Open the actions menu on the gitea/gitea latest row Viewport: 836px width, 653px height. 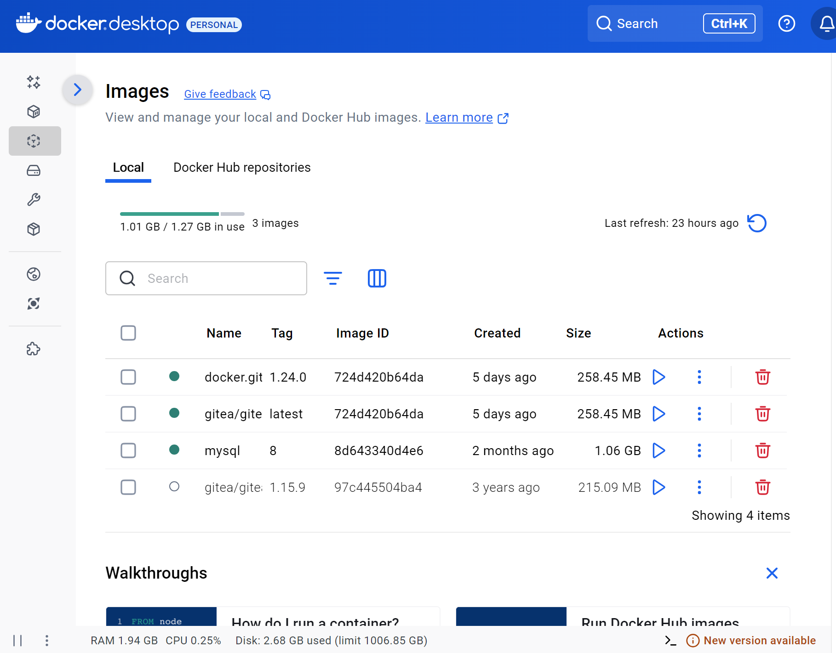click(x=699, y=414)
